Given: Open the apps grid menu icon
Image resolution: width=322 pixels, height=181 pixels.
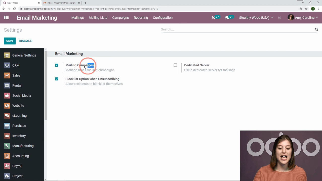Looking at the screenshot, I should [x=6, y=18].
